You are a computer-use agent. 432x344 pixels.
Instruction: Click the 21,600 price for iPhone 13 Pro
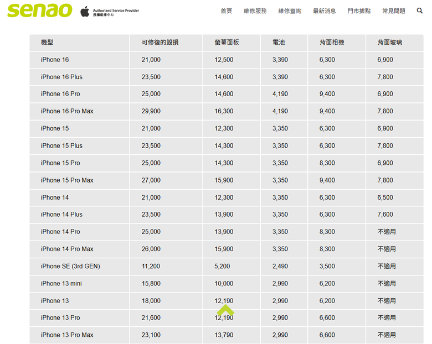coord(151,318)
